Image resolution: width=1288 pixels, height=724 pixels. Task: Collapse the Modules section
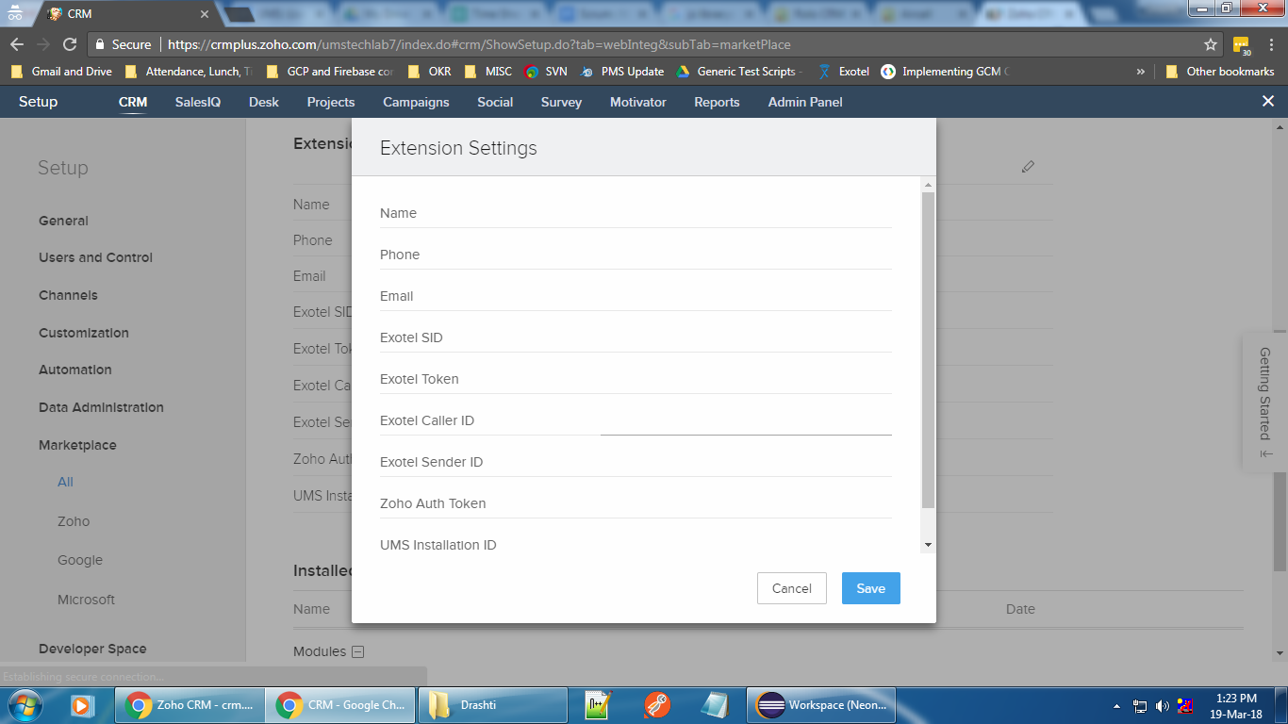[357, 651]
